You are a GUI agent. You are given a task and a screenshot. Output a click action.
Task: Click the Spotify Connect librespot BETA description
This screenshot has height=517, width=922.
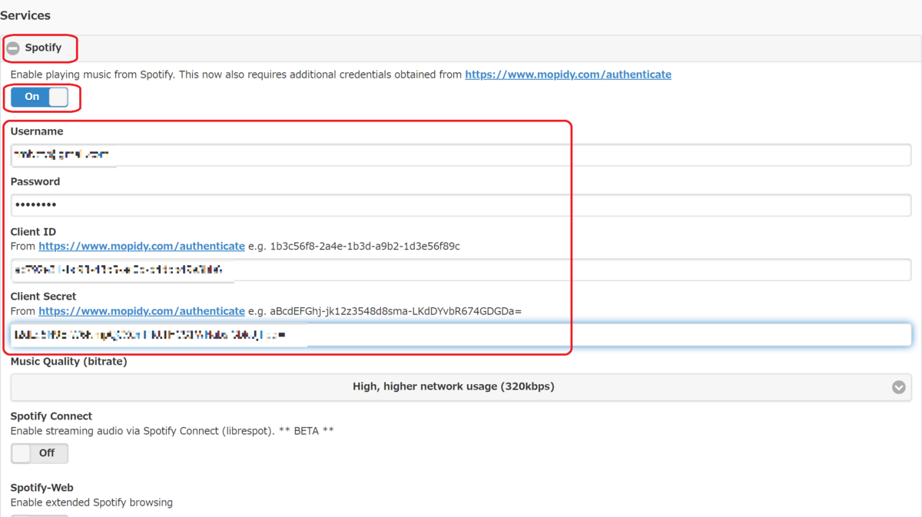172,431
